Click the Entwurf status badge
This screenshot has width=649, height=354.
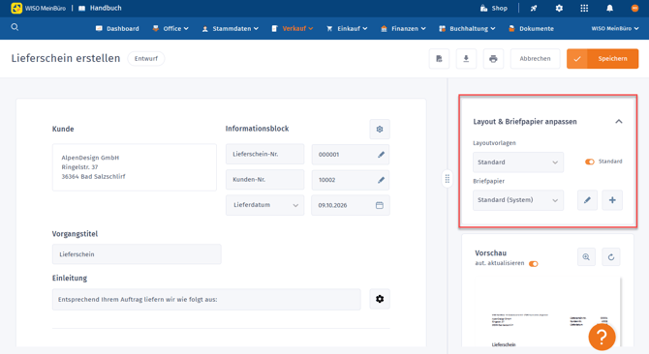[146, 59]
